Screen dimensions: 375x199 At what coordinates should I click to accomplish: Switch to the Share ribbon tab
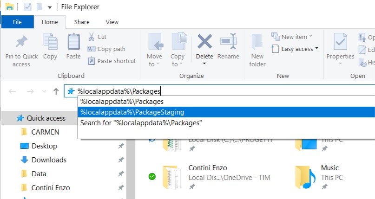[82, 22]
